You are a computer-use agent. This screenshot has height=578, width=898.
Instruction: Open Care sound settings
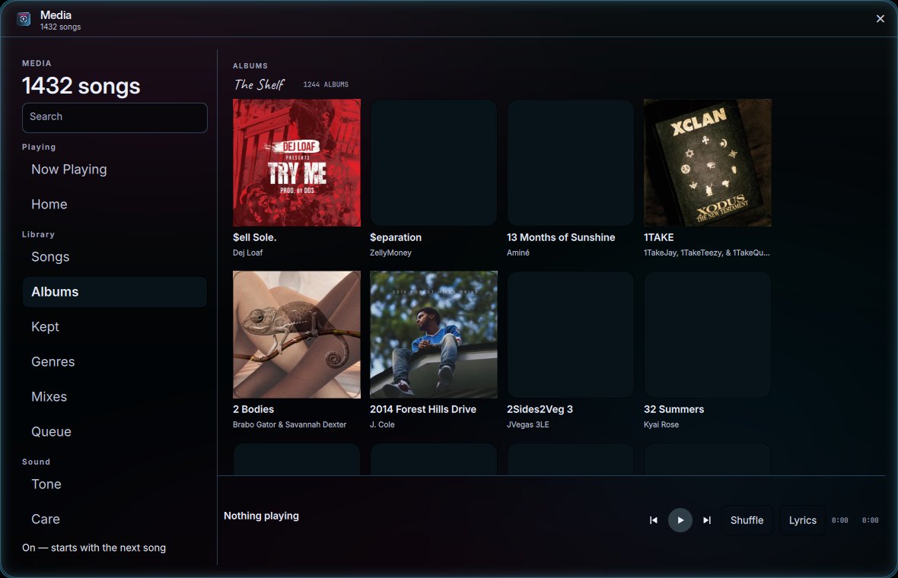pyautogui.click(x=115, y=519)
